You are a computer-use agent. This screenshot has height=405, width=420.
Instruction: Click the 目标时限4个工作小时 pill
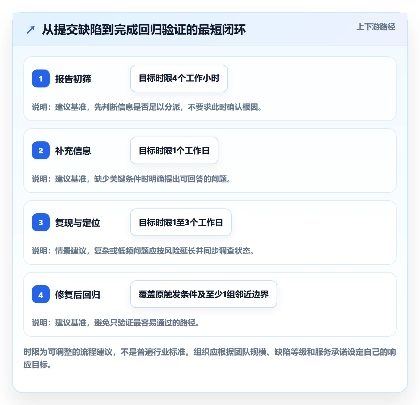pyautogui.click(x=179, y=78)
